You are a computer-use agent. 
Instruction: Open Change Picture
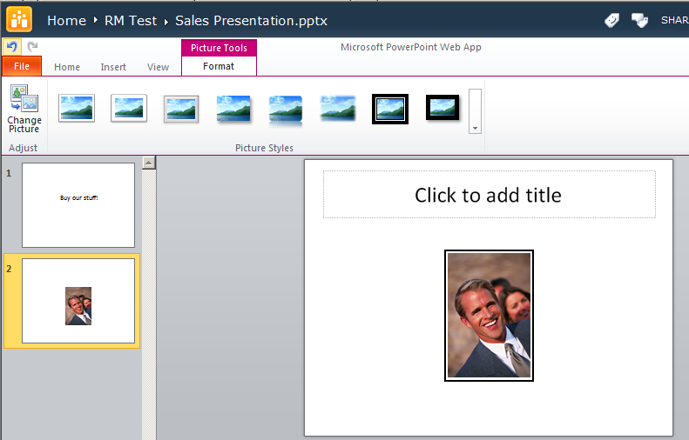click(24, 109)
